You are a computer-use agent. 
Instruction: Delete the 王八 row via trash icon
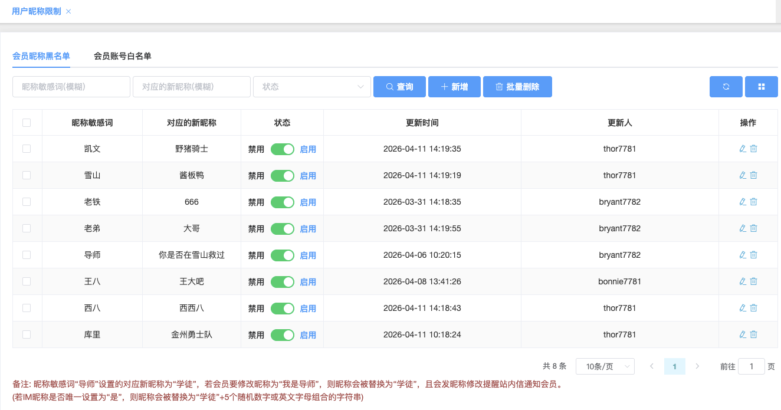[x=753, y=281]
